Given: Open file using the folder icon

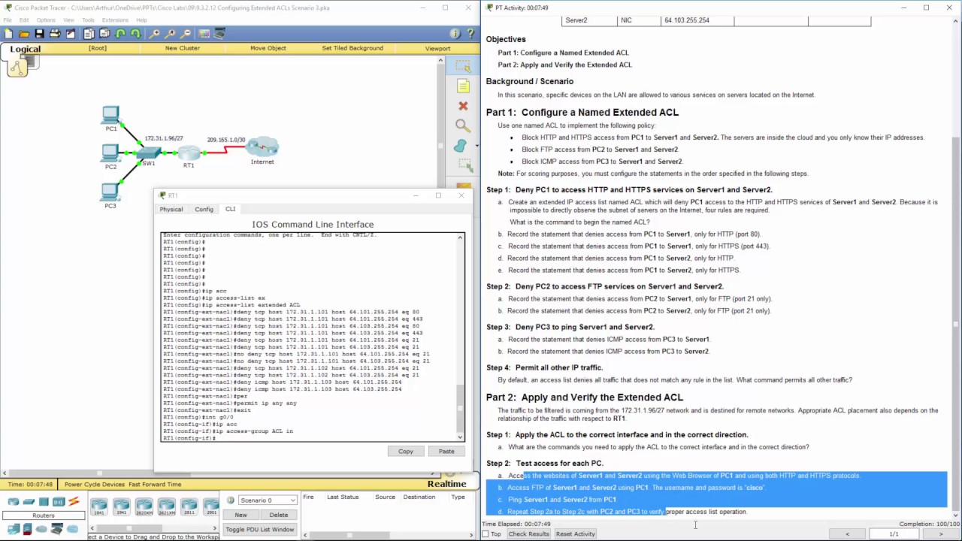Looking at the screenshot, I should [24, 34].
